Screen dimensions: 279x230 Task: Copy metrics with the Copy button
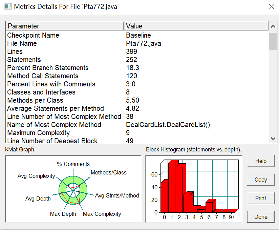[x=261, y=180]
